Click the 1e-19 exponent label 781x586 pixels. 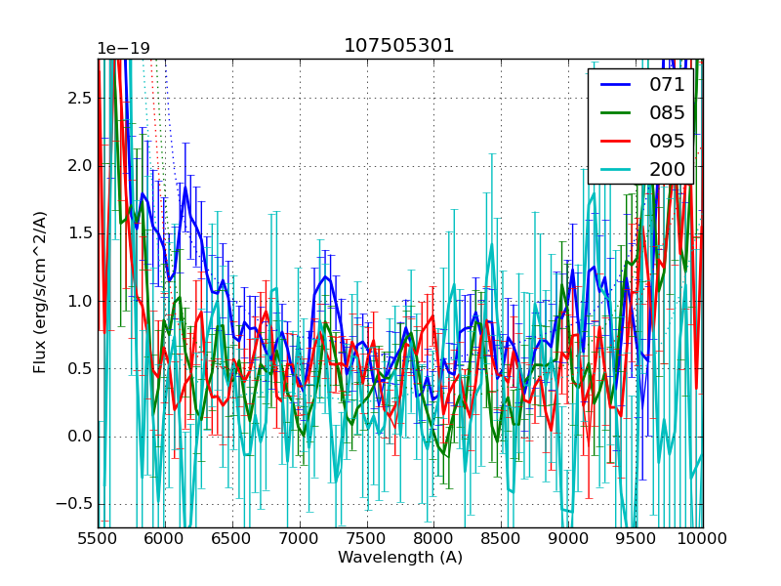123,49
